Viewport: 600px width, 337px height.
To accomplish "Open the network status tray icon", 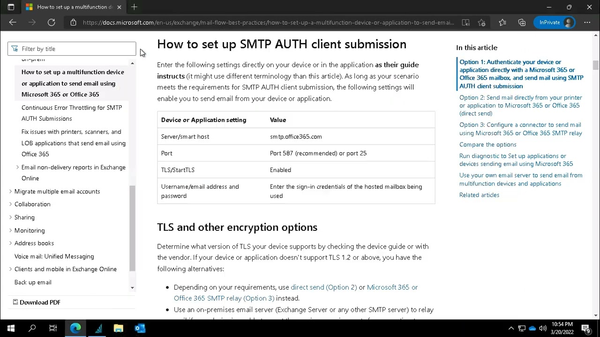I will [522, 329].
